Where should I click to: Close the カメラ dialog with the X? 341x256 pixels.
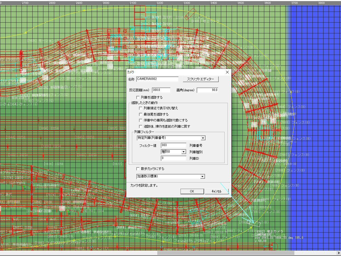tap(227, 72)
